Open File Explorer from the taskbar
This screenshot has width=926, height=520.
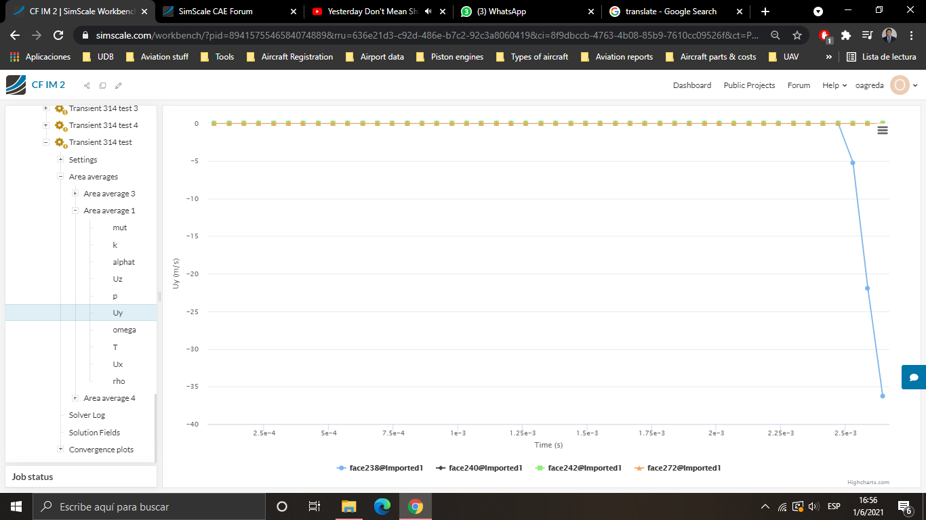coord(348,506)
